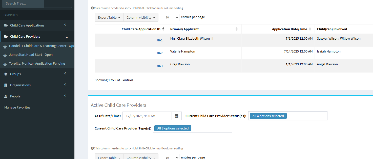
Task: Click star icon next to Torpilla, Monica
Action: click(x=5, y=65)
